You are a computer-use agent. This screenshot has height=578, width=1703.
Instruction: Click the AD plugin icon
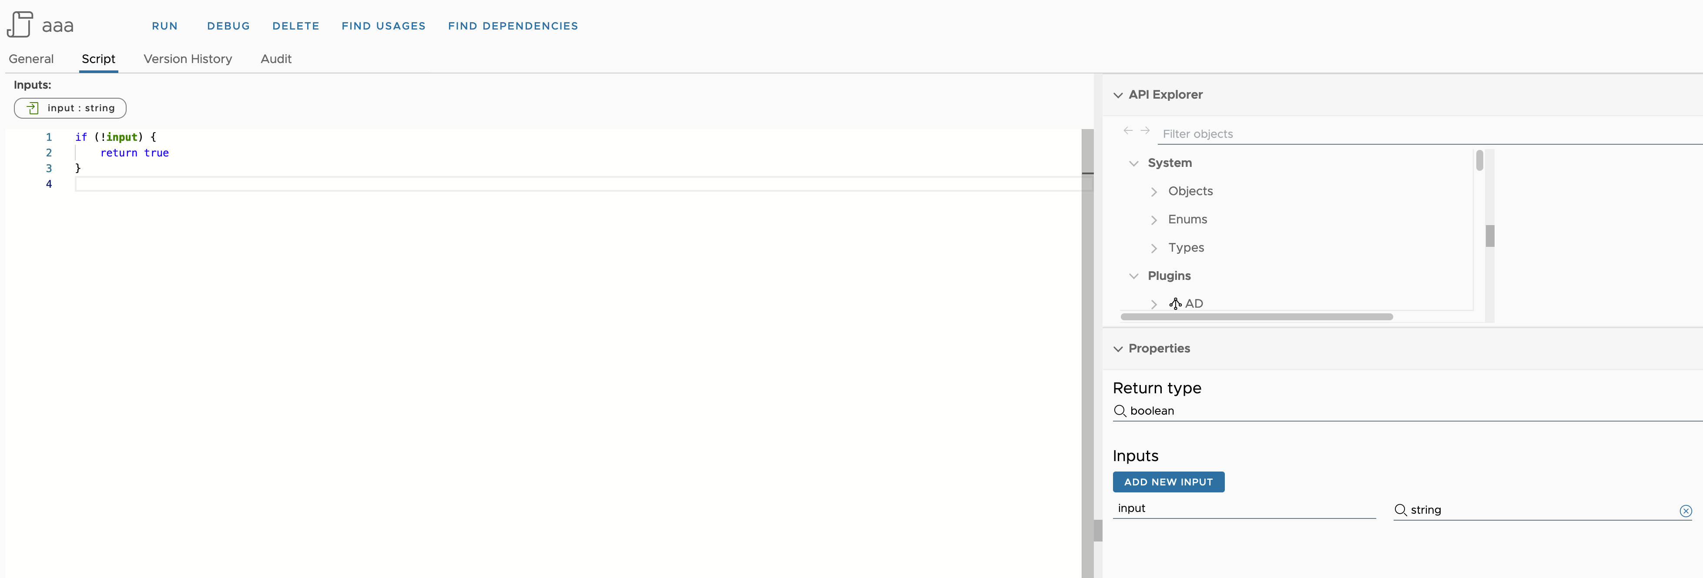[1176, 303]
